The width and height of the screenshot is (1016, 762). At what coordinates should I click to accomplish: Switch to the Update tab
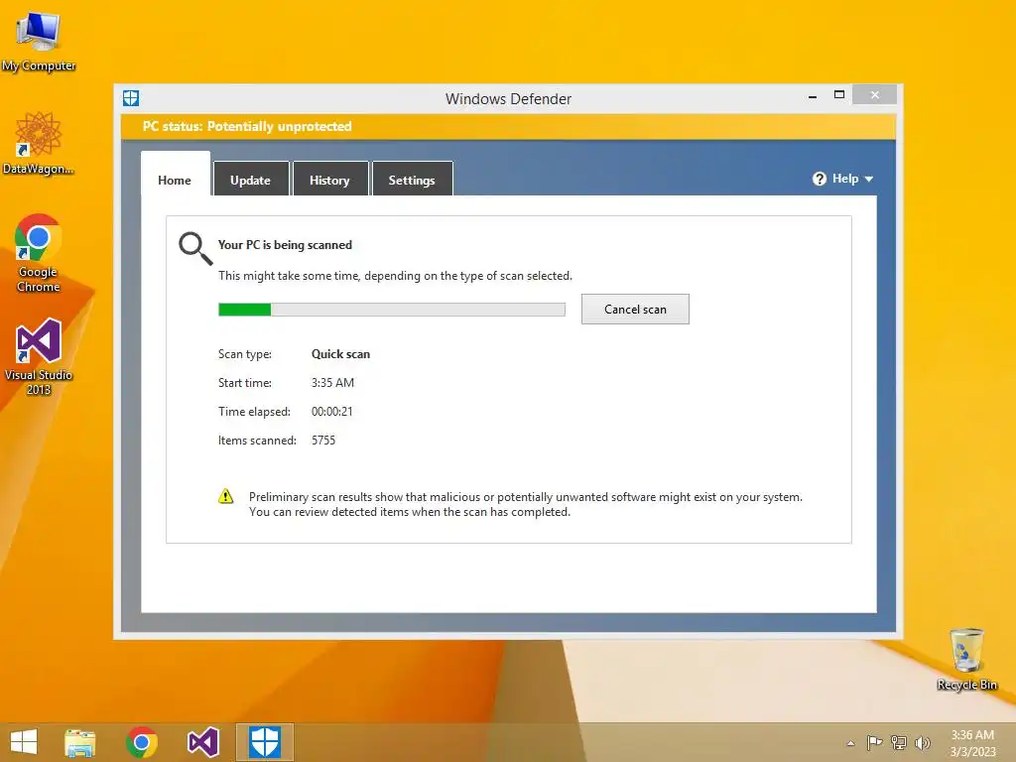pyautogui.click(x=250, y=181)
